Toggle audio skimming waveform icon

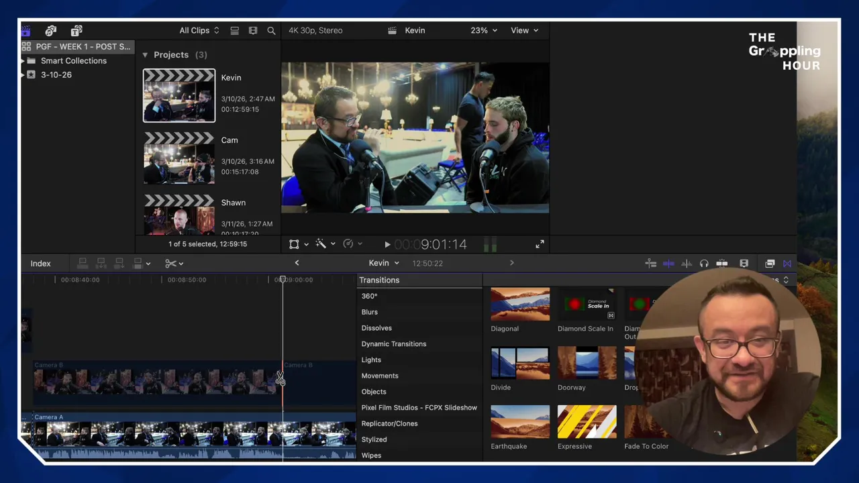(x=687, y=263)
